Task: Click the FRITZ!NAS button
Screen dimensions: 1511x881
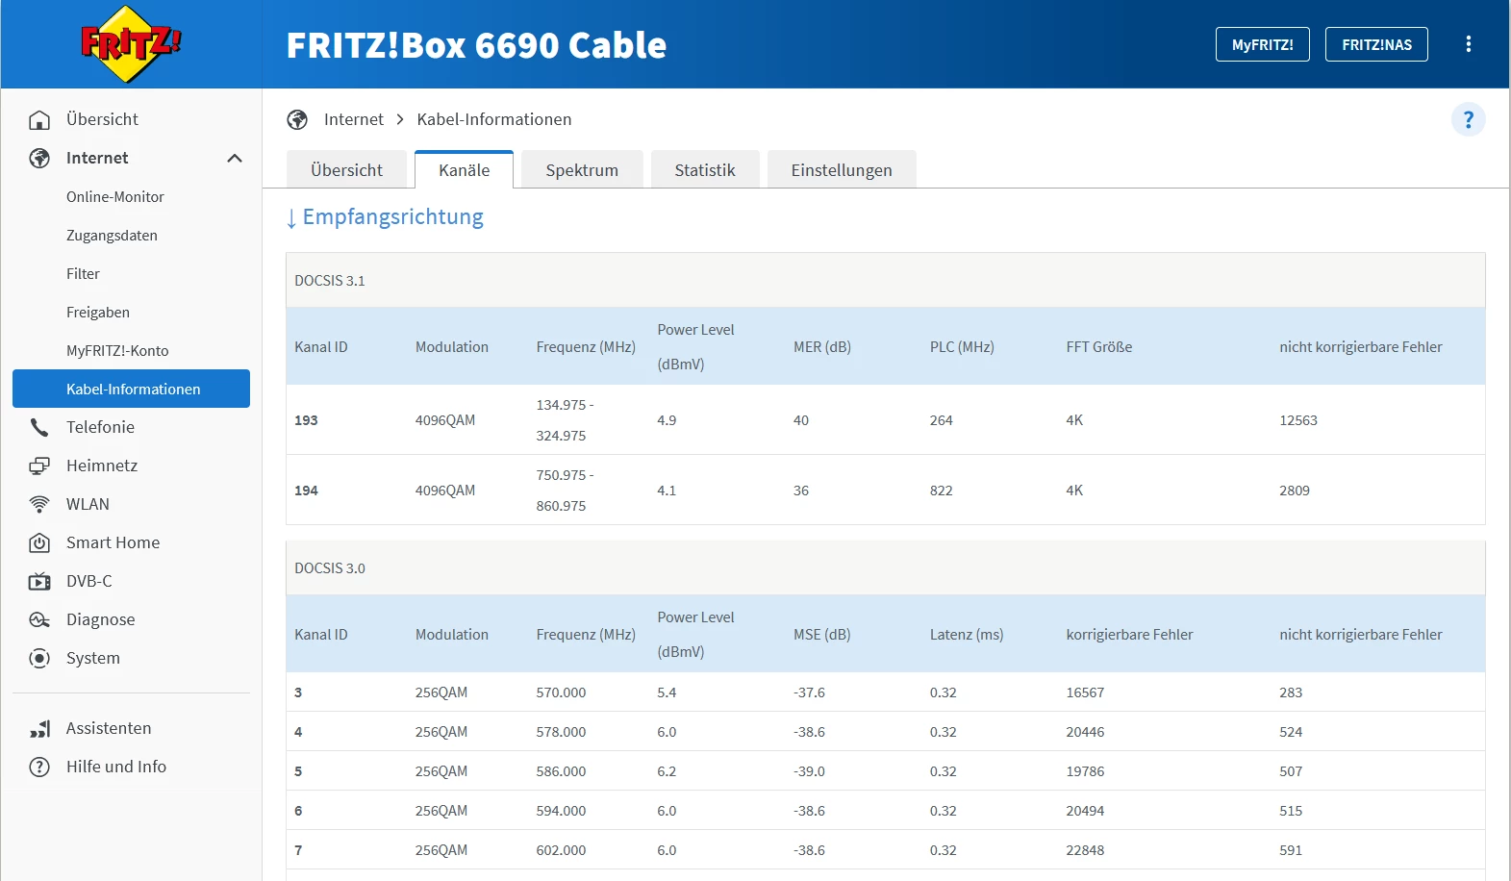Action: tap(1376, 44)
